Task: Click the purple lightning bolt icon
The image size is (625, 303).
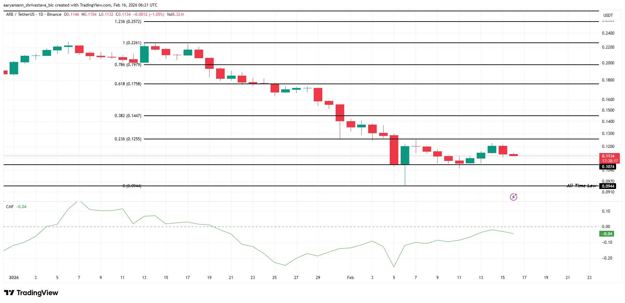Action: click(513, 197)
